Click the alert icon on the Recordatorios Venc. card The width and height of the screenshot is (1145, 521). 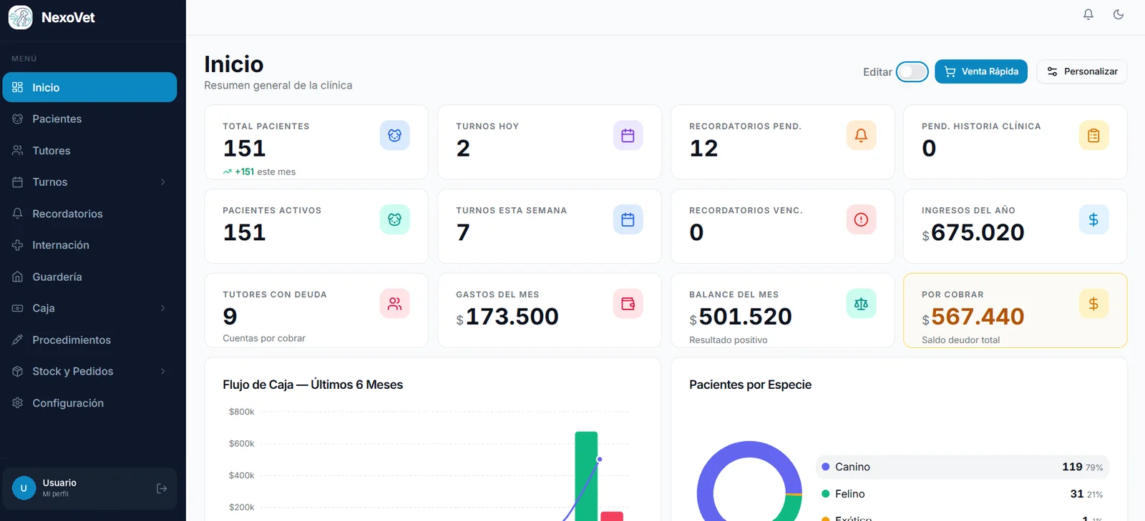pos(861,219)
